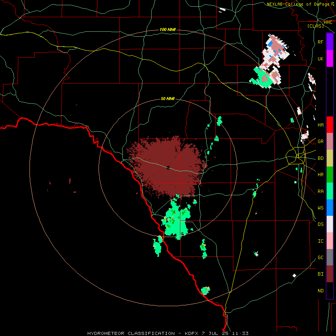Click the 'RF' legend label
Screen dimensions: 336x336
point(320,42)
